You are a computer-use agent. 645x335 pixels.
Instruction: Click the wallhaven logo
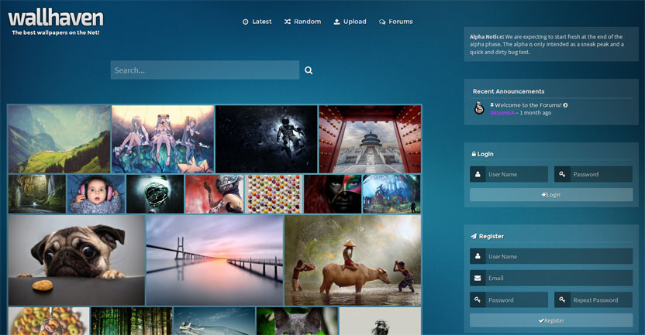pyautogui.click(x=56, y=19)
